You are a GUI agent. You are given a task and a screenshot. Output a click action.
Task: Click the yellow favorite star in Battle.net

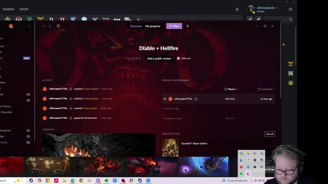tap(283, 44)
